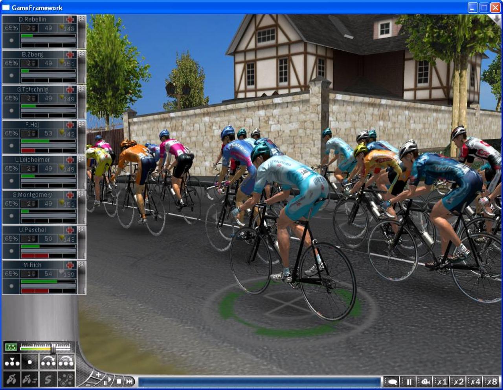Maximize the GameFramework window

(484, 7)
